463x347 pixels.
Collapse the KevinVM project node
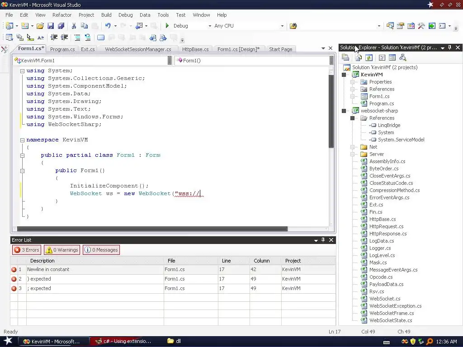point(344,75)
